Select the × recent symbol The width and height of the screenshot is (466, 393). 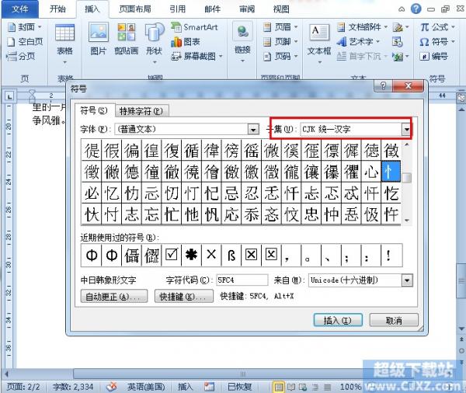[211, 255]
